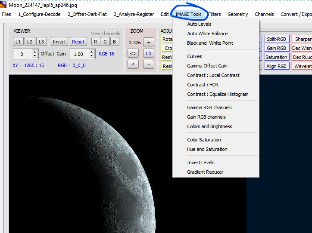The image size is (312, 233).
Task: Open the Edit menu
Action: pyautogui.click(x=165, y=14)
